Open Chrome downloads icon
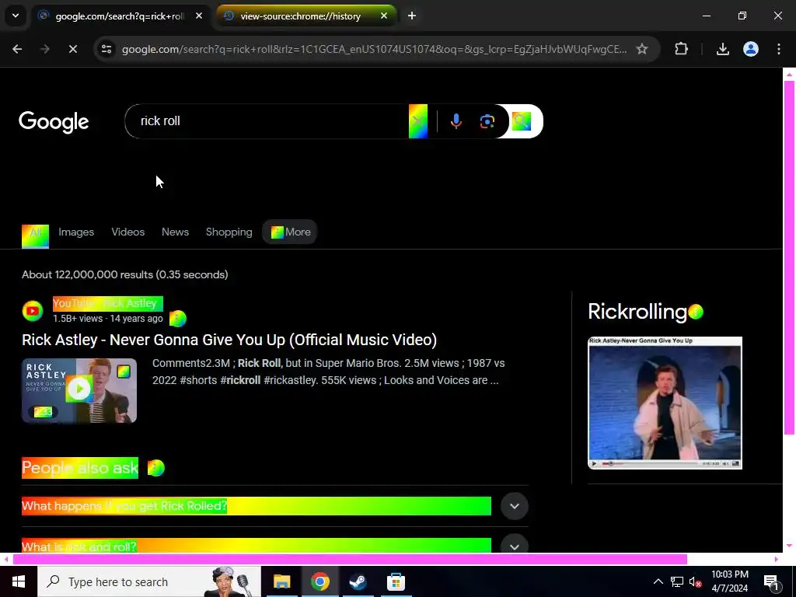This screenshot has width=796, height=597. [x=722, y=49]
